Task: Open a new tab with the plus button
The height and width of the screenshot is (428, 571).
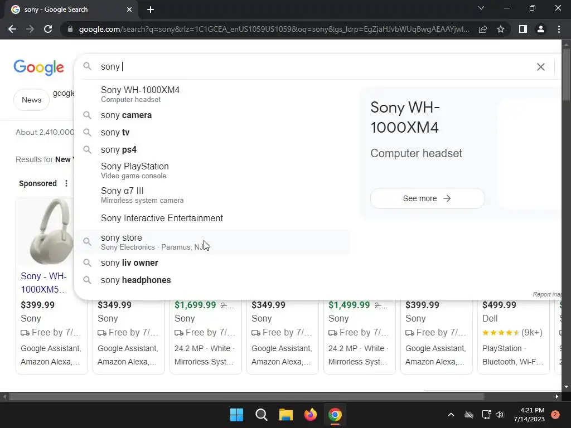Action: click(x=151, y=9)
